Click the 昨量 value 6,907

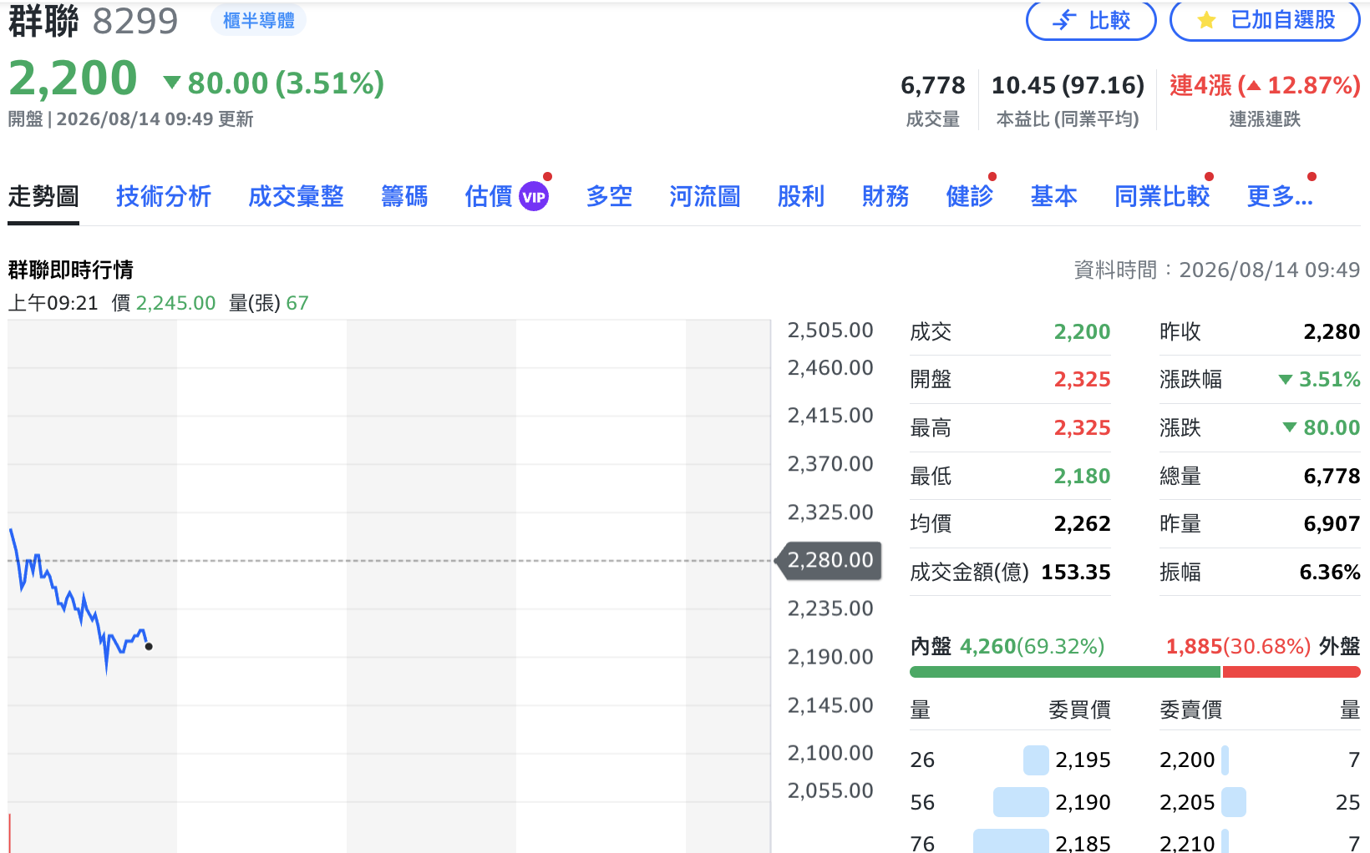pyautogui.click(x=1332, y=524)
